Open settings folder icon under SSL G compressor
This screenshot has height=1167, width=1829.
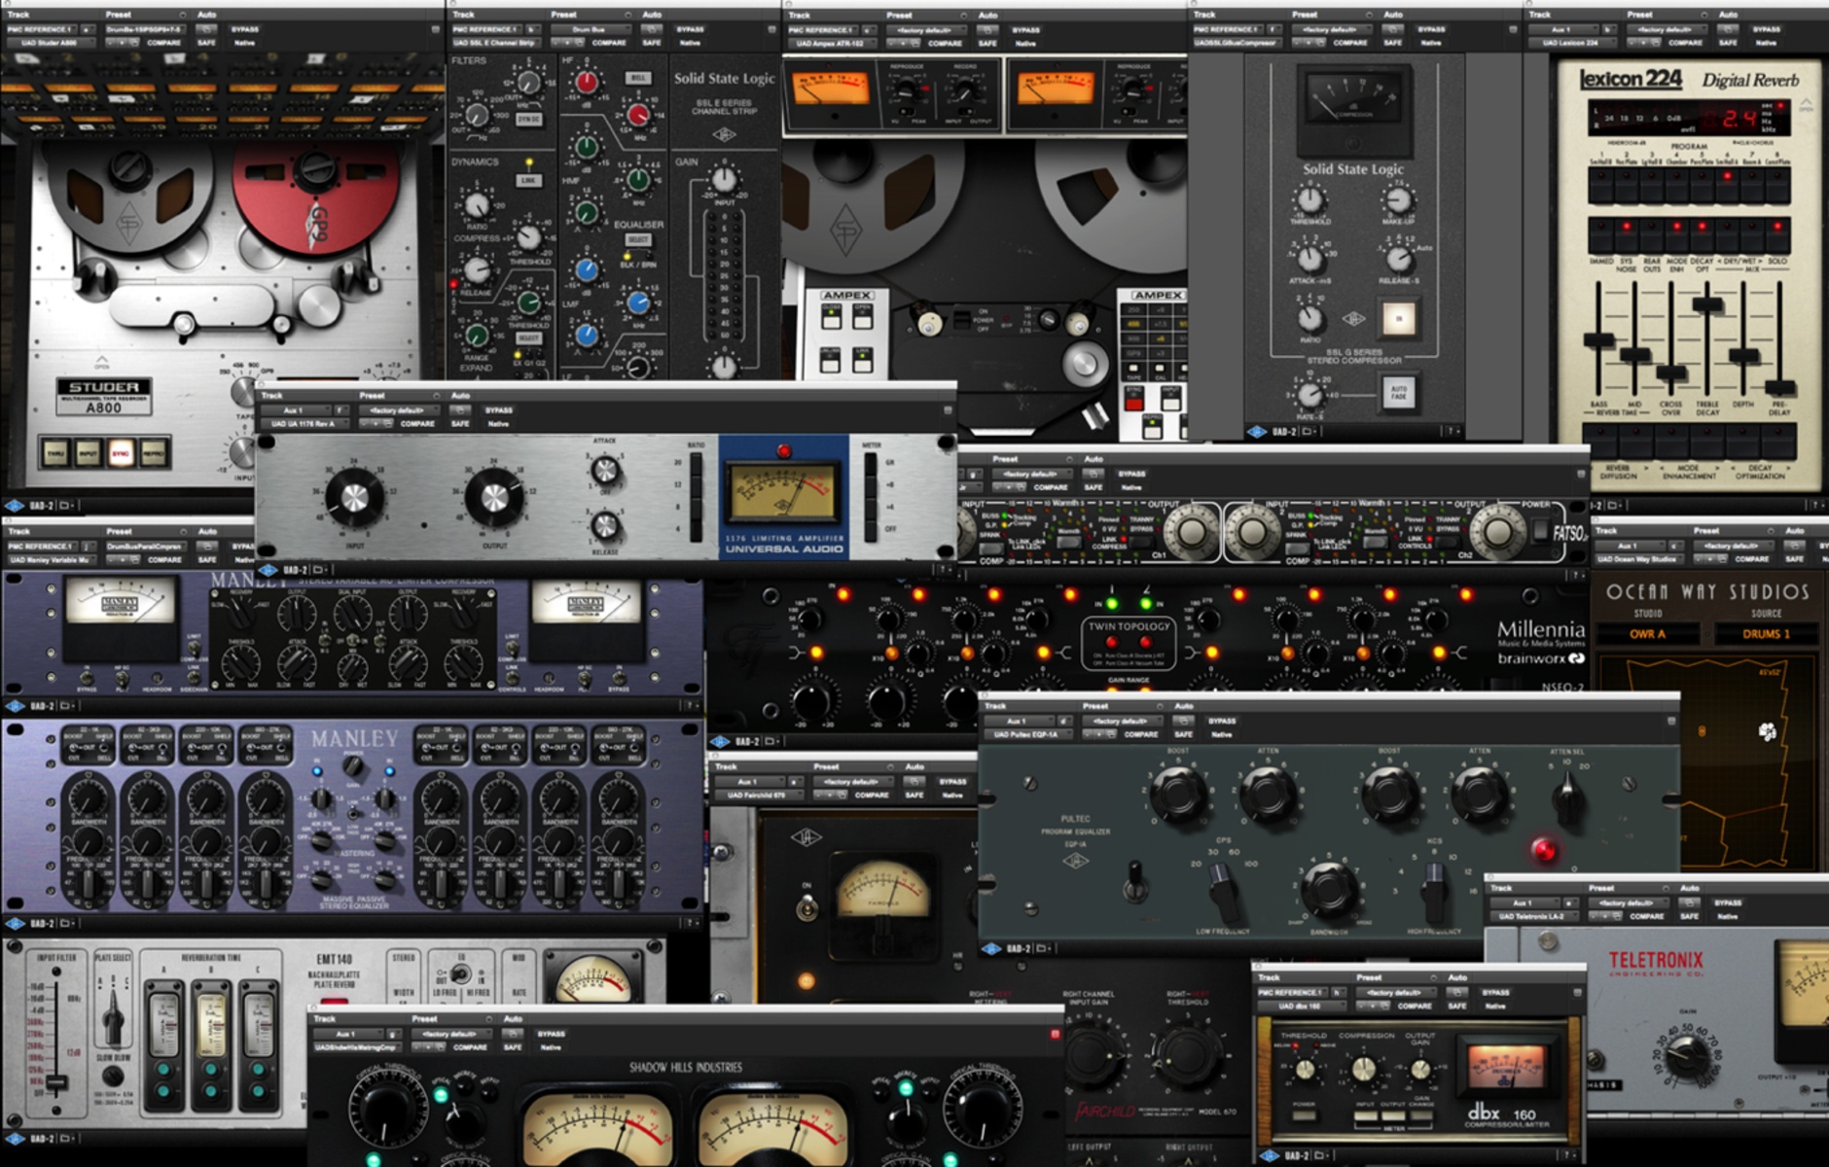(x=1309, y=431)
